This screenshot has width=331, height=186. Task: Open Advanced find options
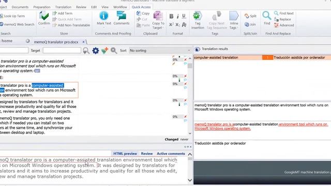[x=284, y=25]
